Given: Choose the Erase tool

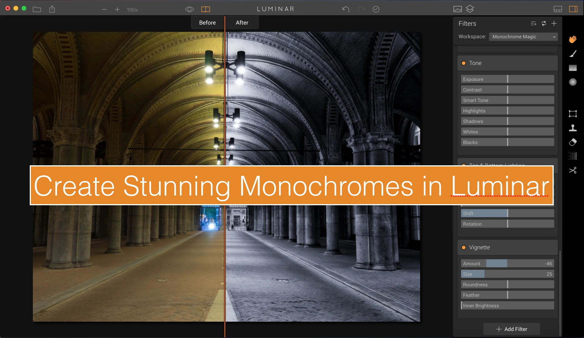Looking at the screenshot, I should click(573, 142).
